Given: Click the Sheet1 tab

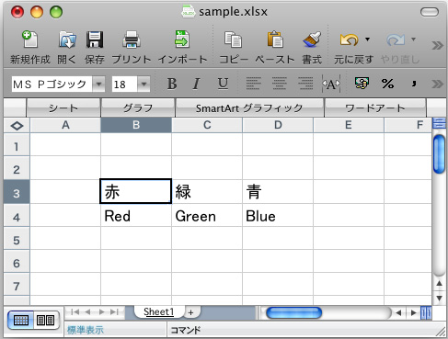Looking at the screenshot, I should [159, 311].
